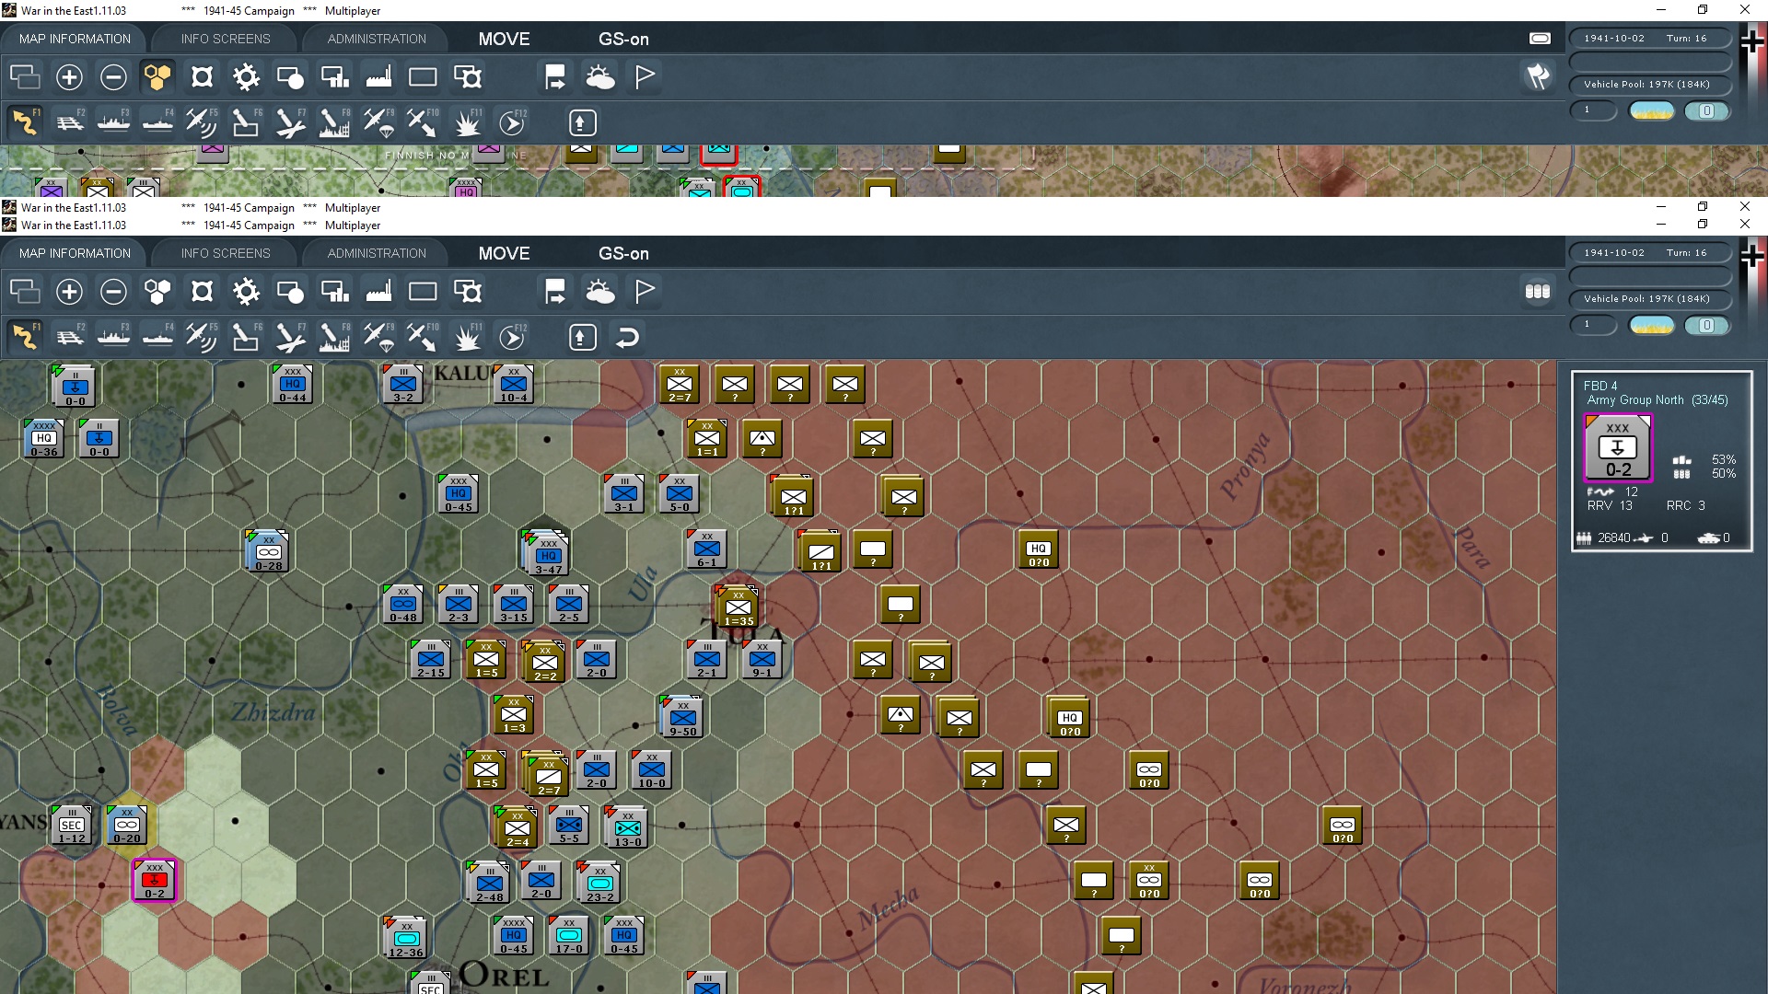Image resolution: width=1768 pixels, height=994 pixels.
Task: Click the undo move arrow icon
Action: [x=627, y=337]
